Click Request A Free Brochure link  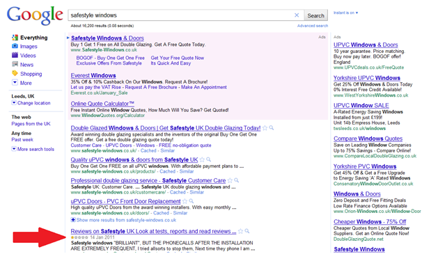[151, 87]
